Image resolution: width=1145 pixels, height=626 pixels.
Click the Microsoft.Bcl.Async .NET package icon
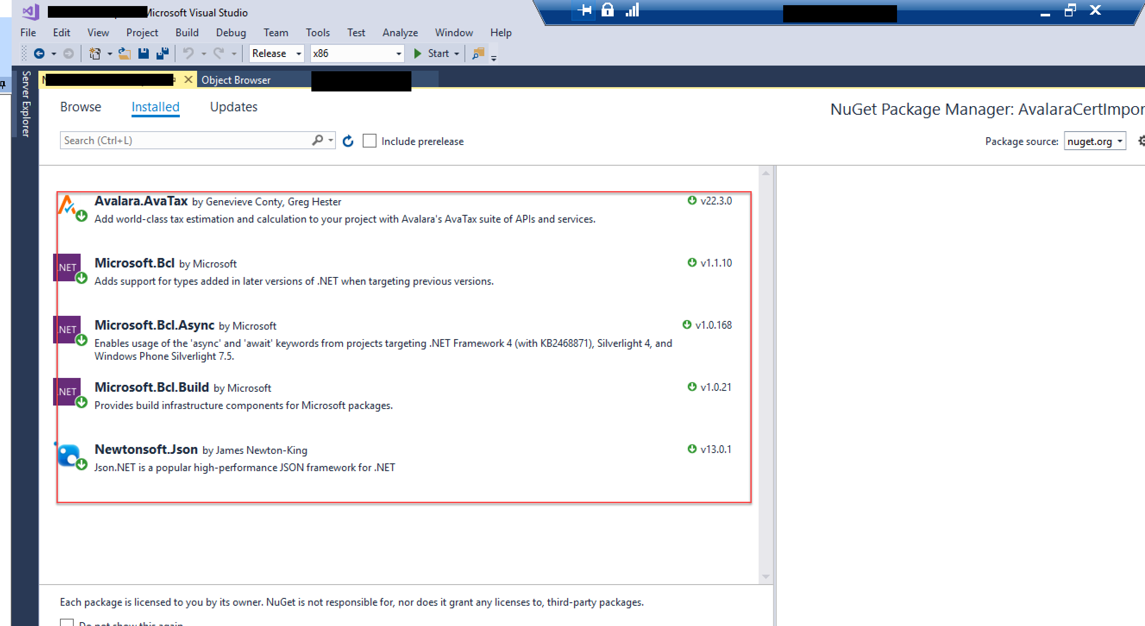tap(67, 330)
